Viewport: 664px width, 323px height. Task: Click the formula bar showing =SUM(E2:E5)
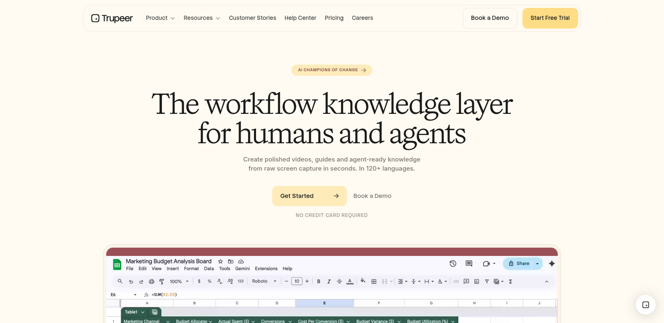tap(164, 295)
